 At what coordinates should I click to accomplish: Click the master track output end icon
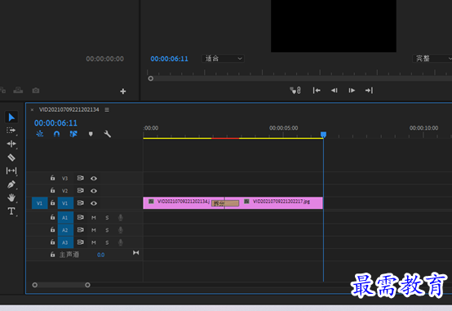[135, 253]
